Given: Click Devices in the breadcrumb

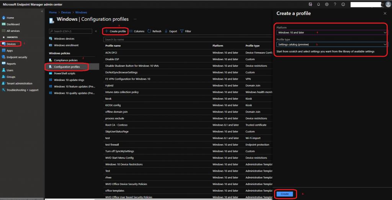Looking at the screenshot, I should 66,12.
